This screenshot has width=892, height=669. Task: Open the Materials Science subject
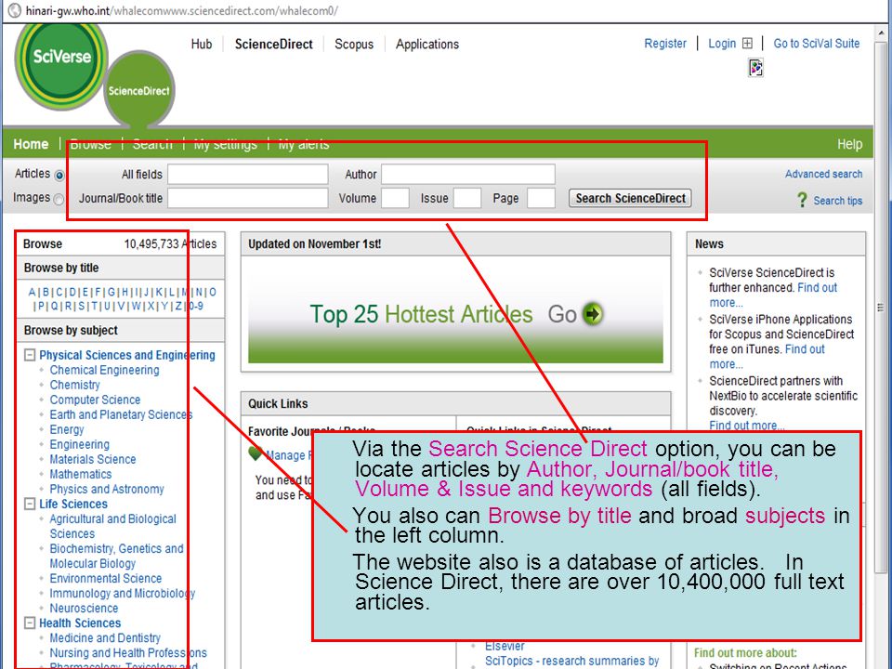coord(93,459)
